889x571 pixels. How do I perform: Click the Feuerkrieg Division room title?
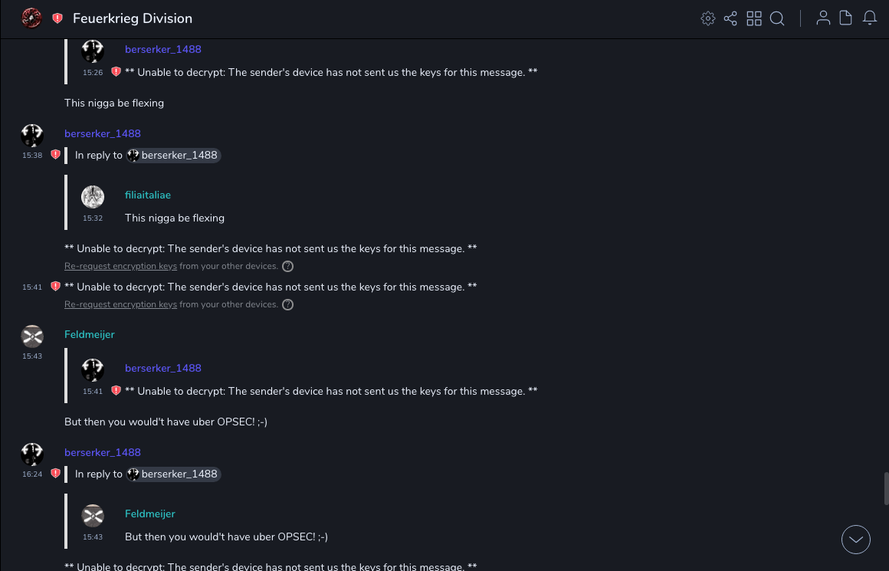(x=133, y=18)
